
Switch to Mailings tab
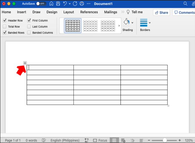pyautogui.click(x=111, y=12)
